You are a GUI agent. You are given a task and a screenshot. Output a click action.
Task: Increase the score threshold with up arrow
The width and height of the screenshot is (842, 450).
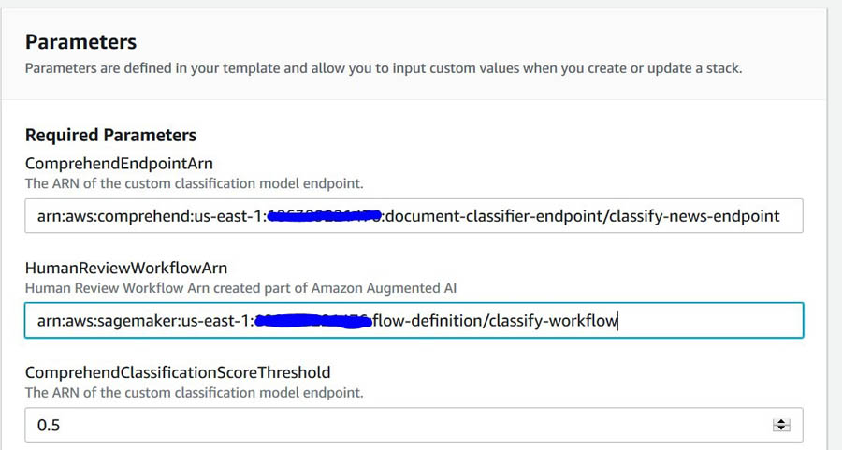point(781,422)
